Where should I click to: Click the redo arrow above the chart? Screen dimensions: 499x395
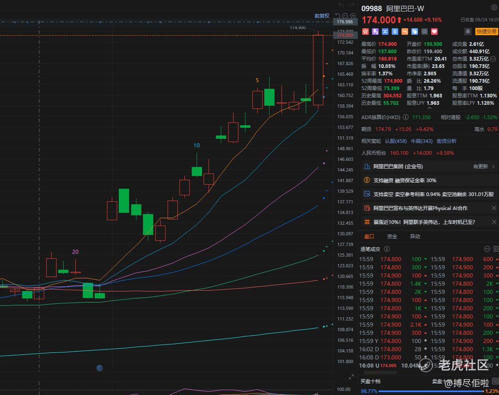tap(352, 5)
